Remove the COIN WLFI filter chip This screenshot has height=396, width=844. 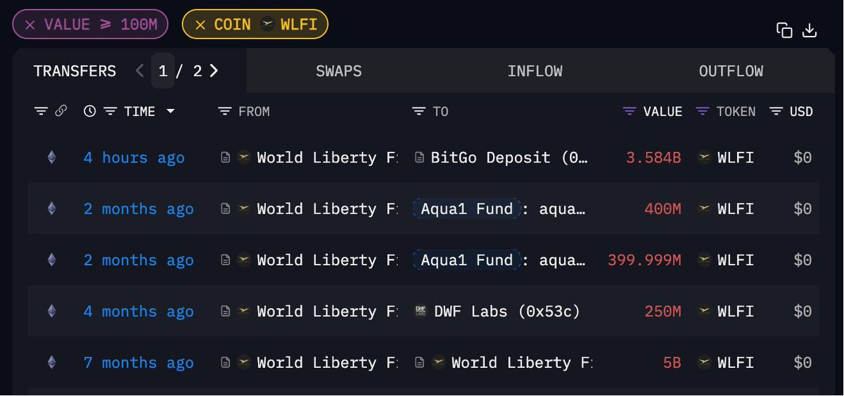(200, 25)
